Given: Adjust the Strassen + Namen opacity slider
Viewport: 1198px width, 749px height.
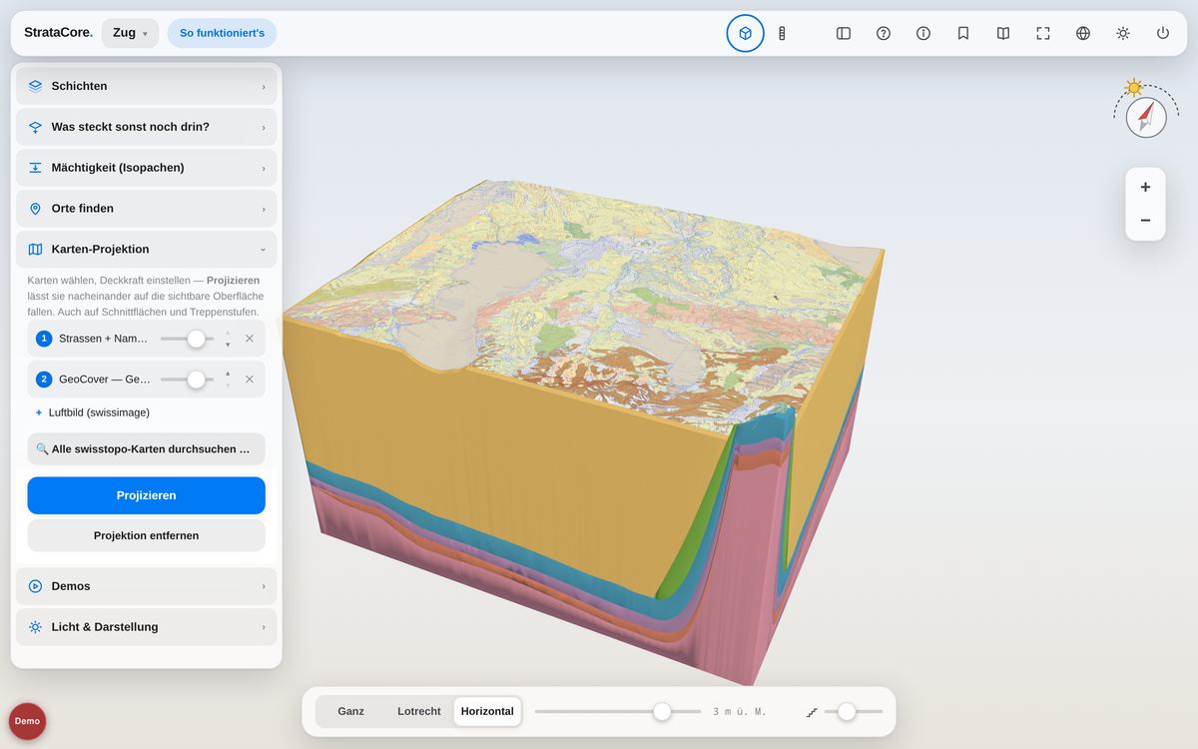Looking at the screenshot, I should [x=188, y=339].
